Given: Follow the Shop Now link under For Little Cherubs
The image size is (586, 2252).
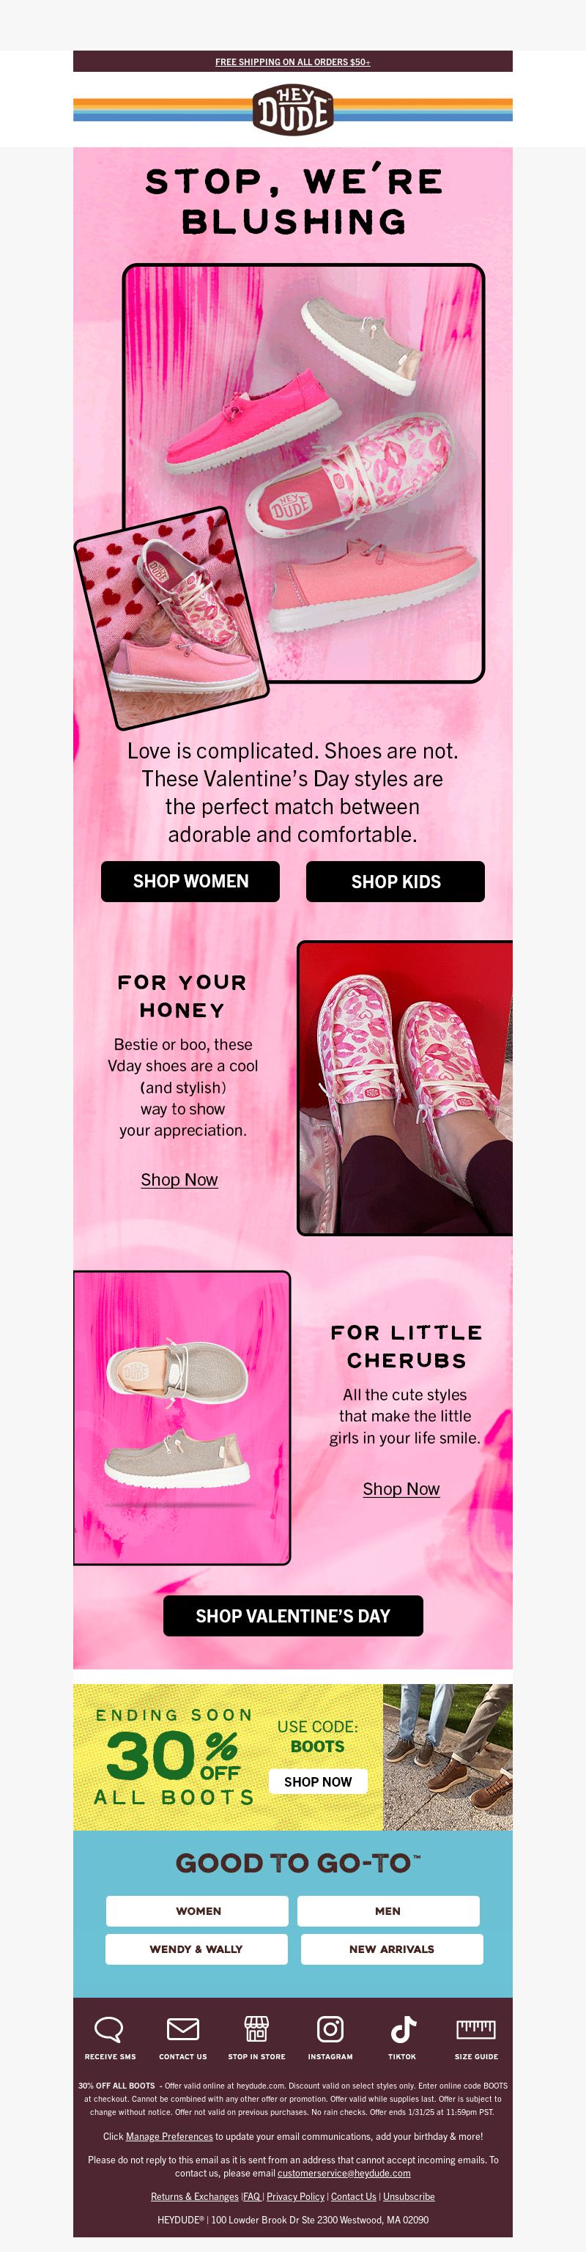Looking at the screenshot, I should (x=401, y=1489).
